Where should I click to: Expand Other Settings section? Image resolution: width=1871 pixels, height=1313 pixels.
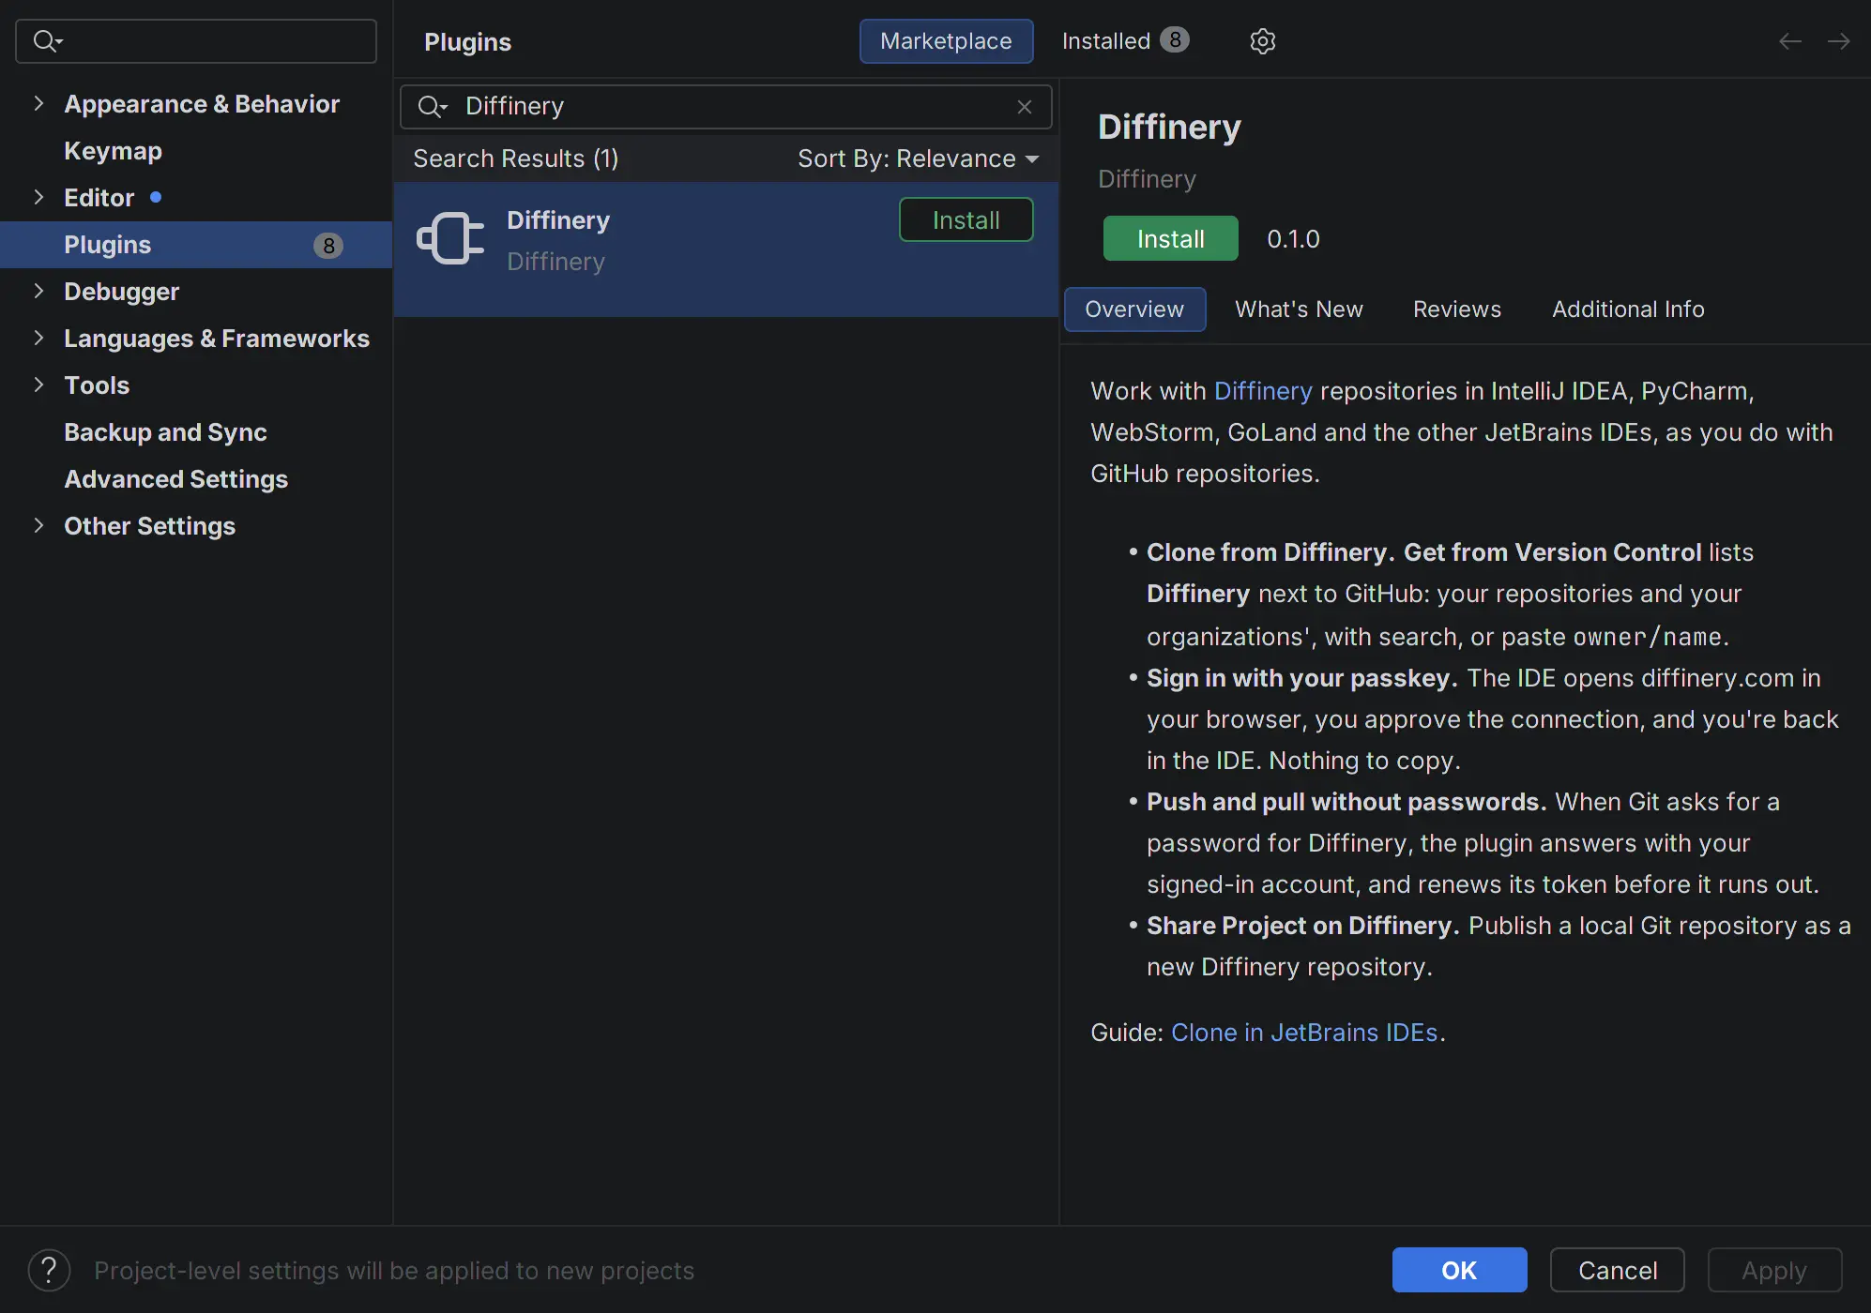coord(38,526)
